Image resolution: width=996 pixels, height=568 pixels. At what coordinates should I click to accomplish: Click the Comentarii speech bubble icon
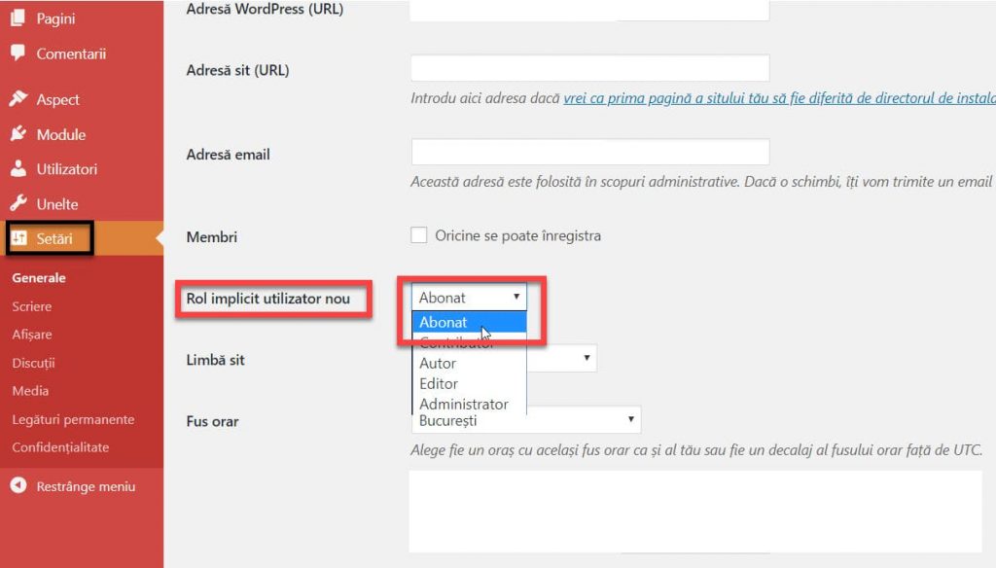(x=18, y=53)
